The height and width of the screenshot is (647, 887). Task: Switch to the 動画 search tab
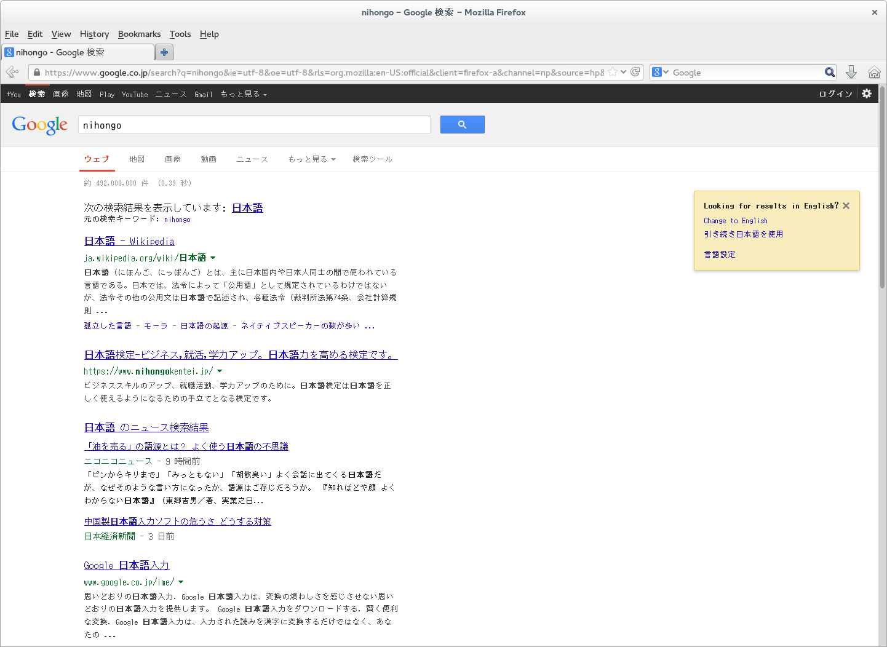209,159
